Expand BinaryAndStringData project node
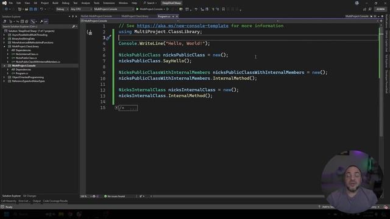The width and height of the screenshot is (390, 219). pyautogui.click(x=4, y=39)
